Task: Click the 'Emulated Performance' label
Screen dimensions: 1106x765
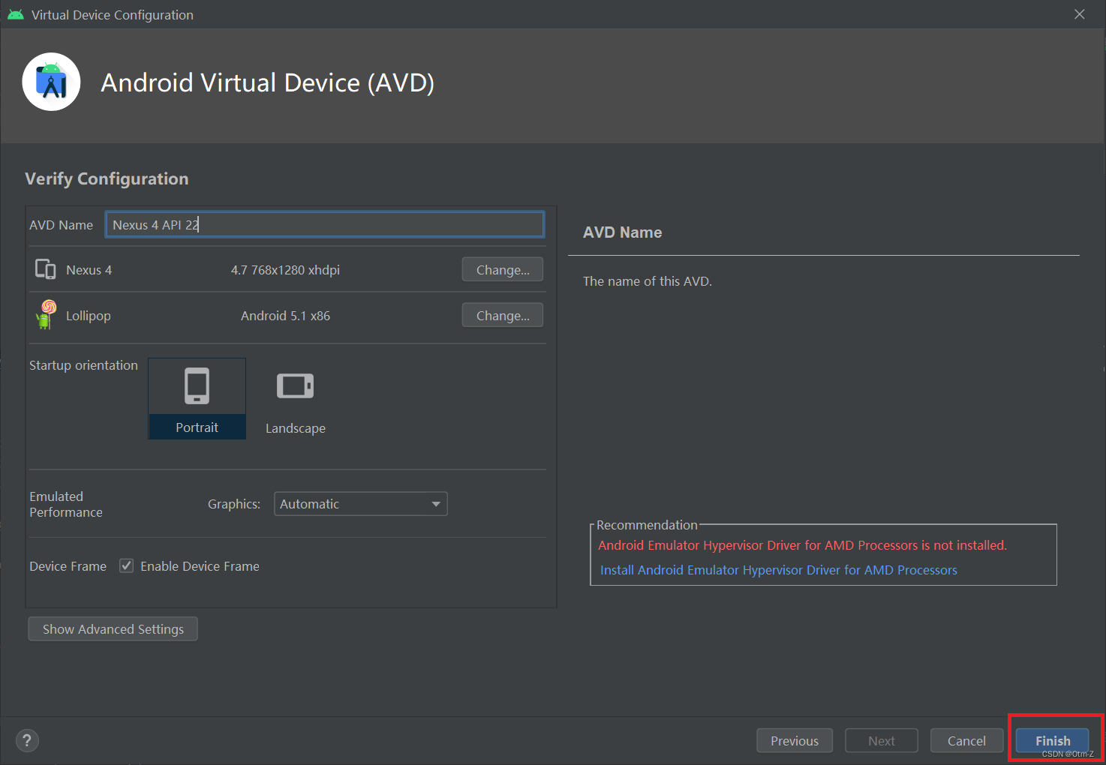Action: click(x=66, y=504)
